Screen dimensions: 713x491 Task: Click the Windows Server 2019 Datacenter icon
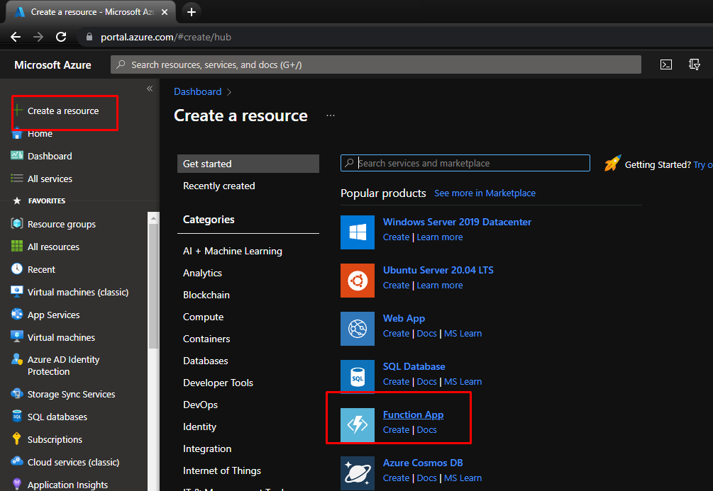358,232
